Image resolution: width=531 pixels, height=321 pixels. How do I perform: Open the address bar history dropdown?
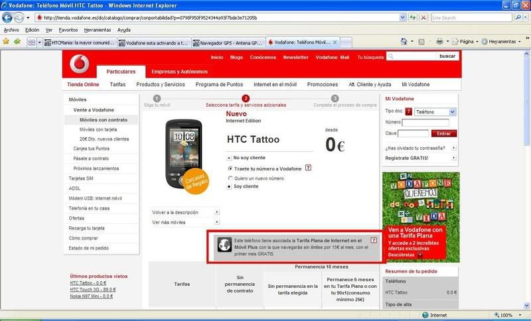(402, 18)
